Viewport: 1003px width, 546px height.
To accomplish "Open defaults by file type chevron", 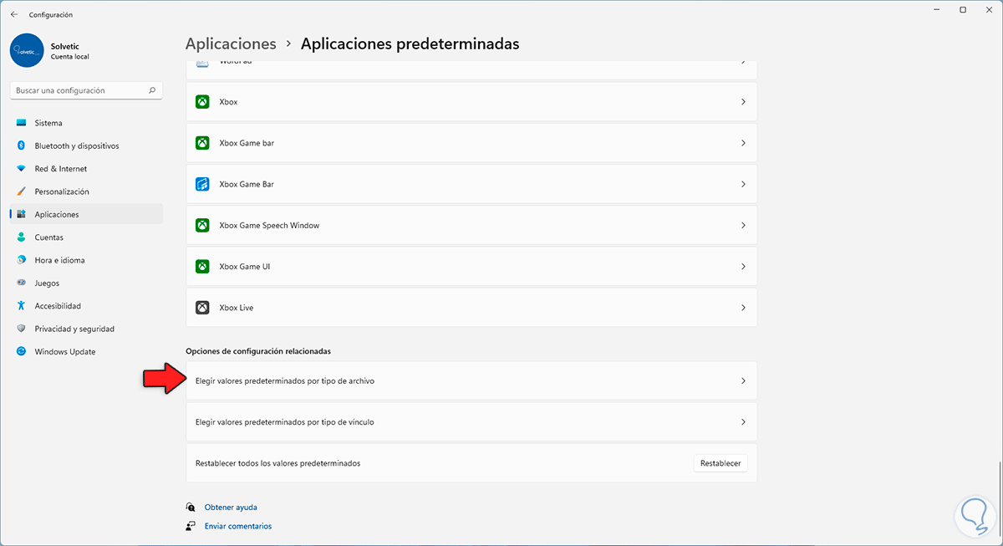I will click(743, 381).
